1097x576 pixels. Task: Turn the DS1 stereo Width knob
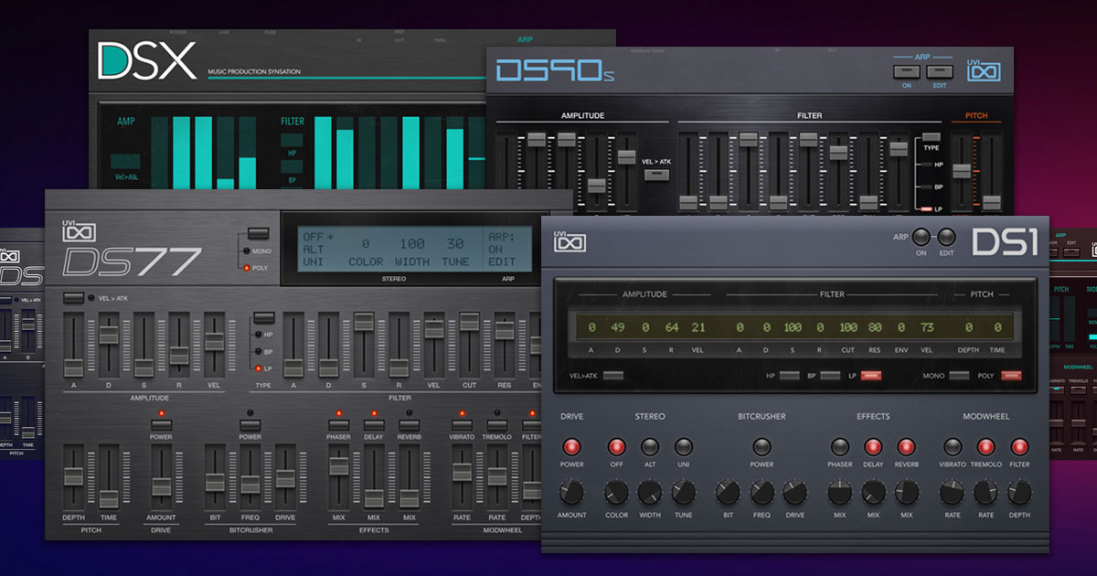[x=650, y=493]
